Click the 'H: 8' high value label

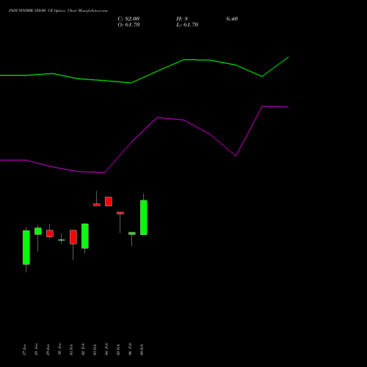[182, 19]
